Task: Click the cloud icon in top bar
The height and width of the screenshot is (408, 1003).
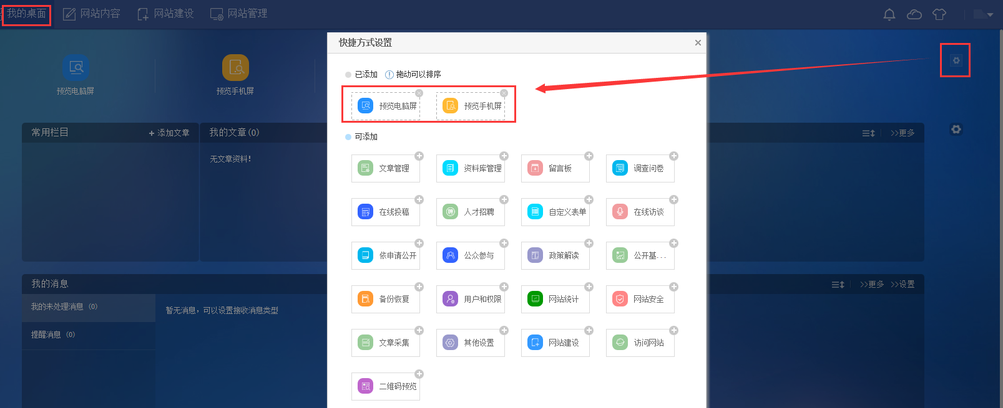Action: point(914,14)
